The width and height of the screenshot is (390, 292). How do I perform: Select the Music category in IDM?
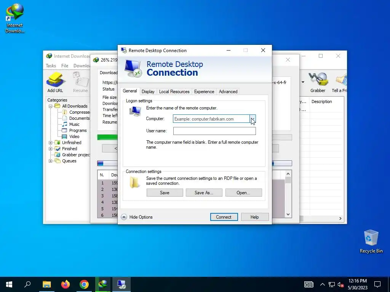74,124
